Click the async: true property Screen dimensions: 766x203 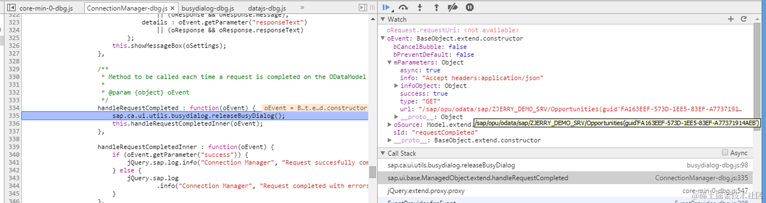click(x=420, y=70)
